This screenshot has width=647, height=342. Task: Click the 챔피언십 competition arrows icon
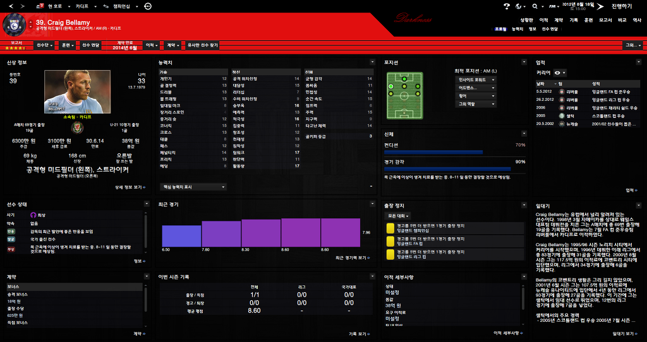click(x=106, y=6)
